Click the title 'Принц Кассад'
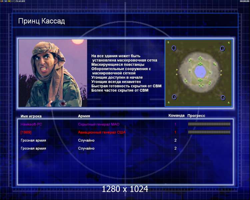This screenshot has height=200, width=250. [41, 21]
